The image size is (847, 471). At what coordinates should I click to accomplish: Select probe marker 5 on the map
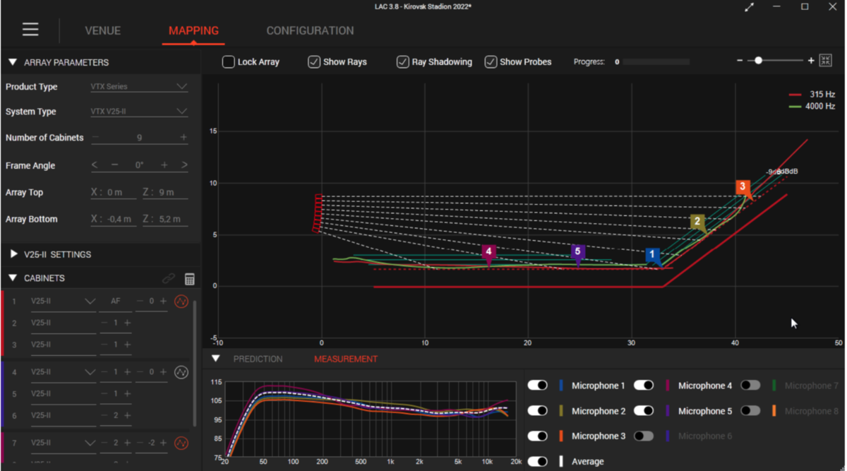[578, 254]
